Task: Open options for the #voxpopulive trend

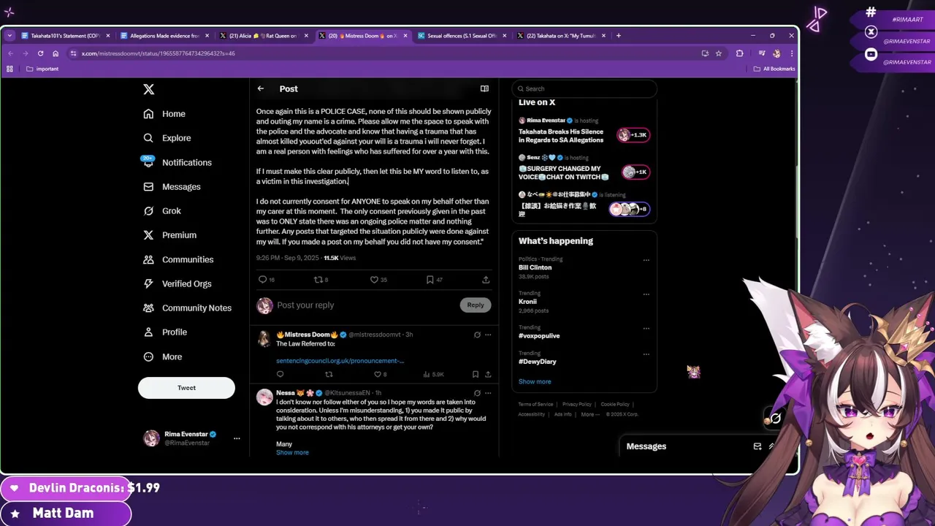Action: (646, 328)
